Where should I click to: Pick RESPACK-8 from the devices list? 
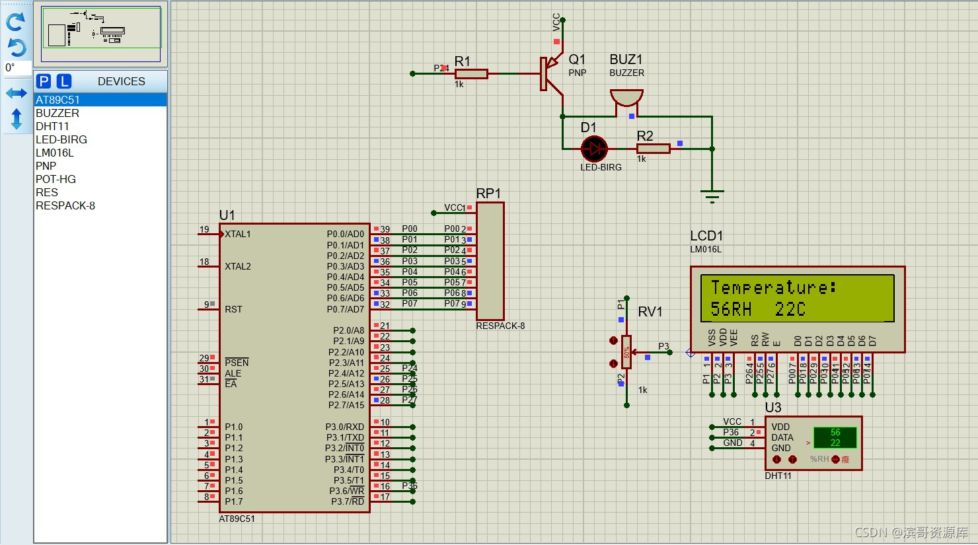coord(100,205)
